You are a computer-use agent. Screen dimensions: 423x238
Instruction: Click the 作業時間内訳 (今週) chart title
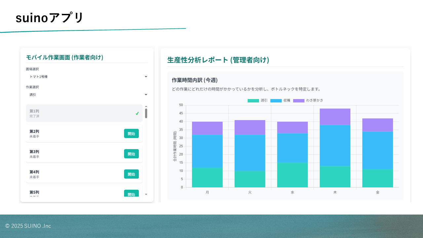pyautogui.click(x=195, y=80)
